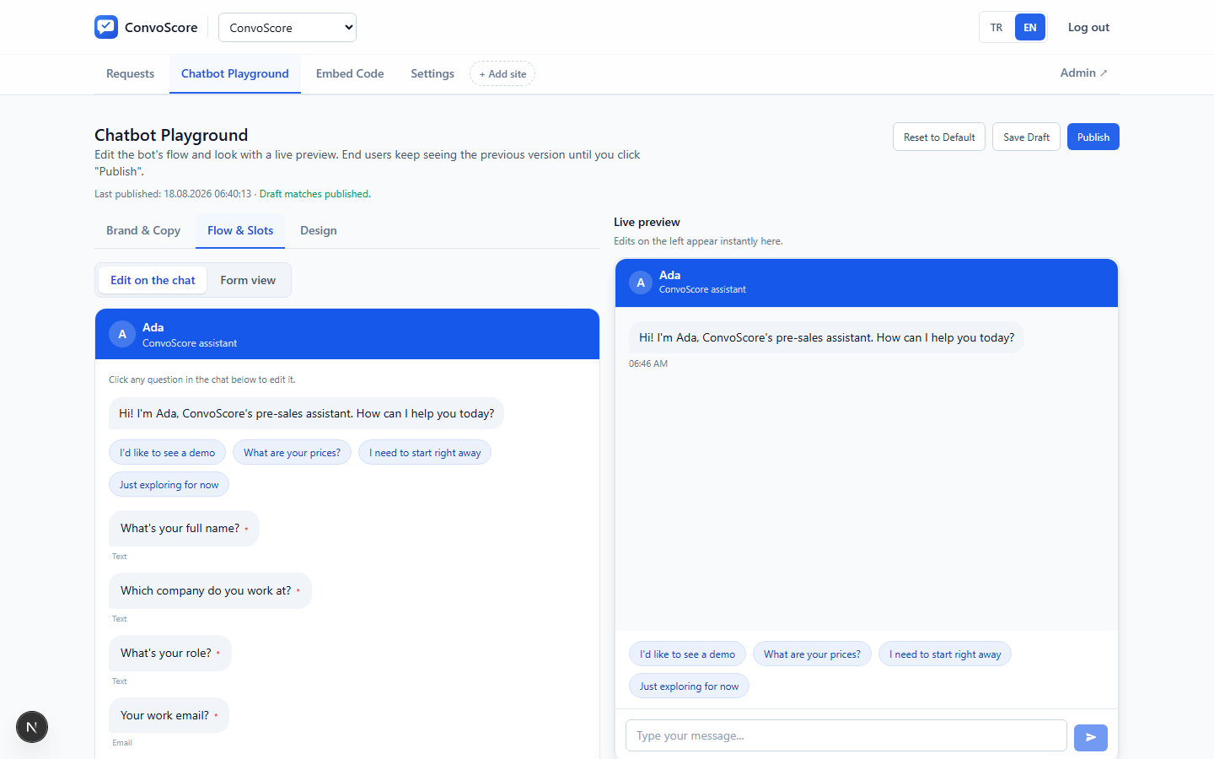This screenshot has width=1214, height=759.
Task: Switch language to TR
Action: (x=996, y=28)
